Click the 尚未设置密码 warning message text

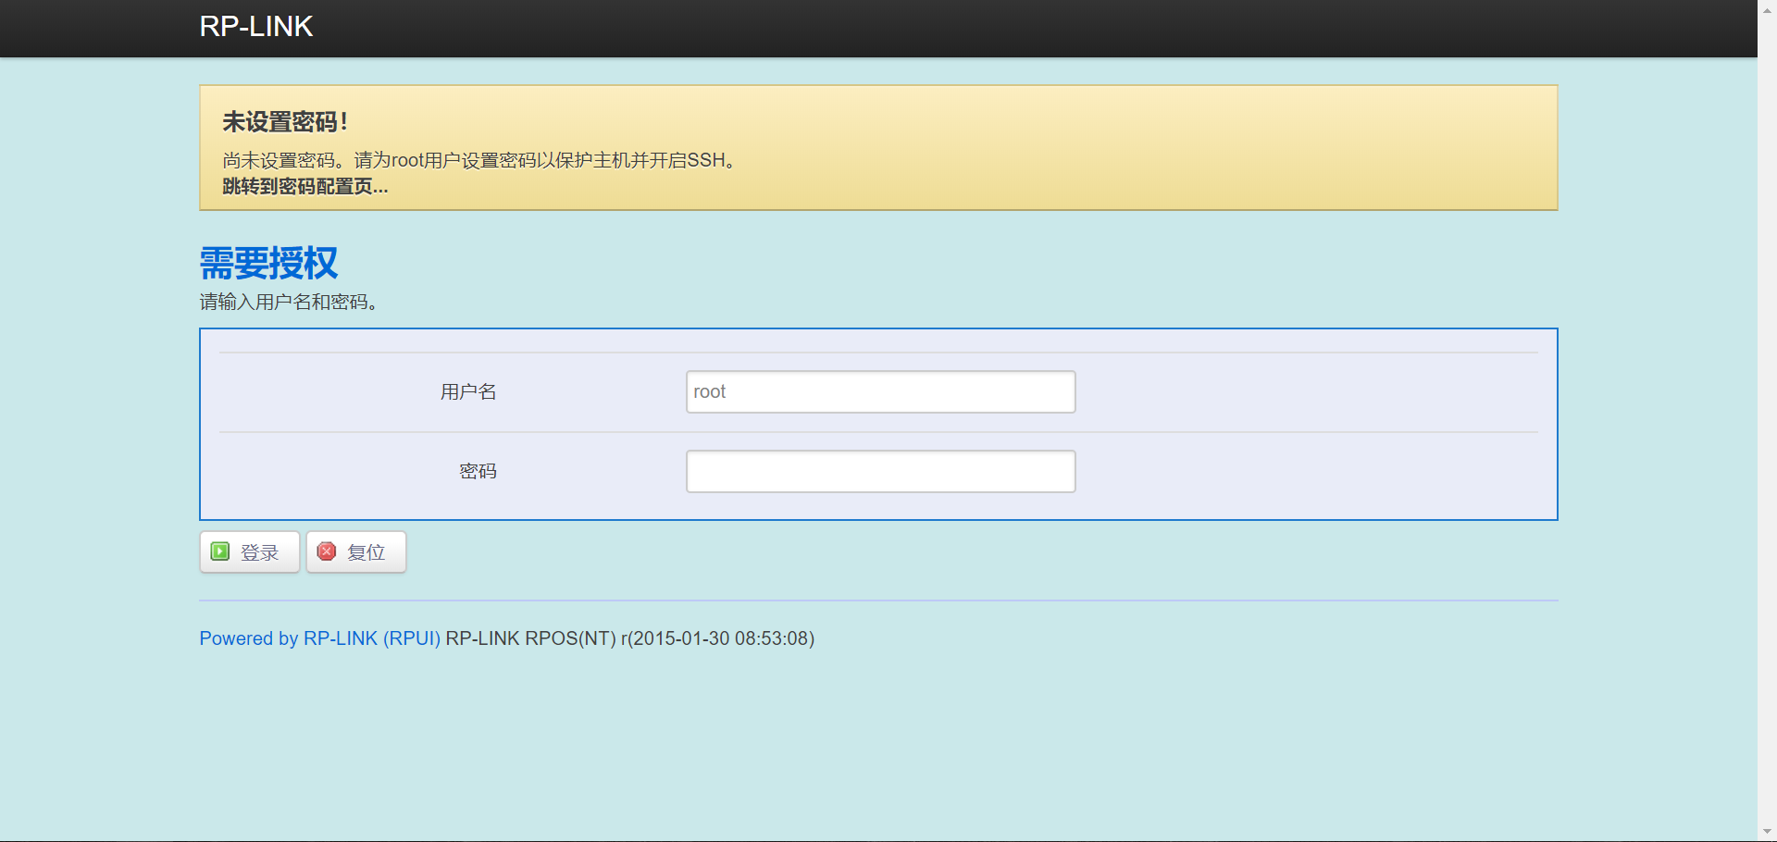pos(479,160)
